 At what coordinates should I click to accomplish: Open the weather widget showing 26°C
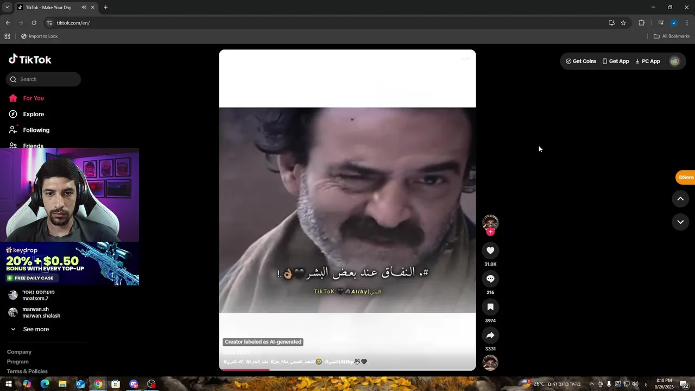(551, 384)
